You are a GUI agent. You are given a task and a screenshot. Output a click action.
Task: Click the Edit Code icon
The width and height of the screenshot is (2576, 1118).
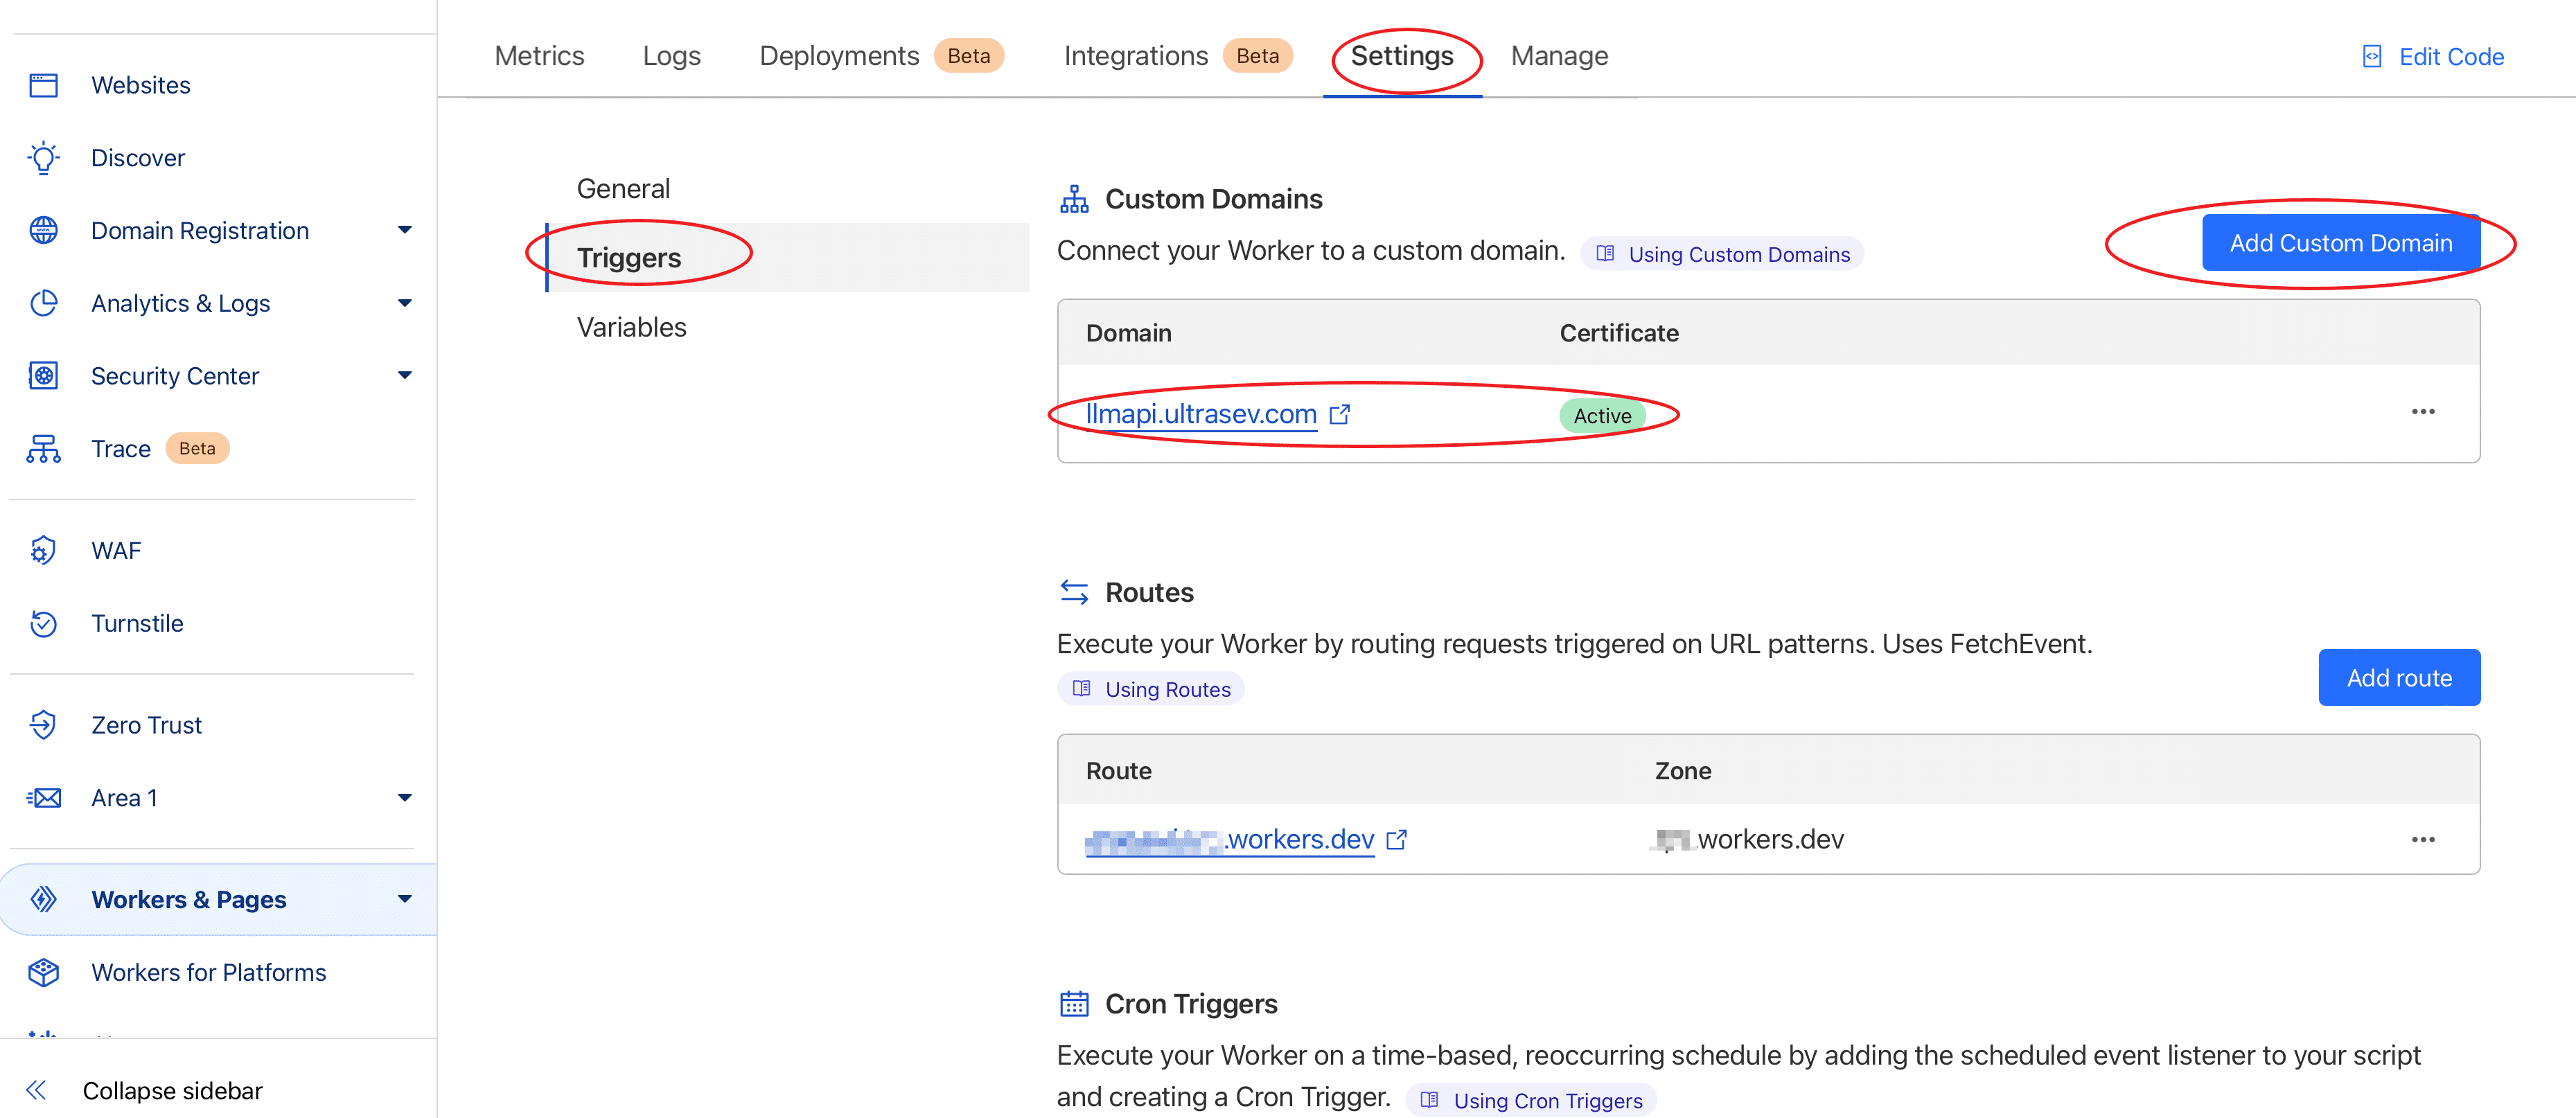(2372, 57)
